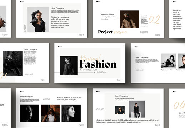
Task: Click the 01.02.2027 date on Page 5
Action: tap(144, 32)
